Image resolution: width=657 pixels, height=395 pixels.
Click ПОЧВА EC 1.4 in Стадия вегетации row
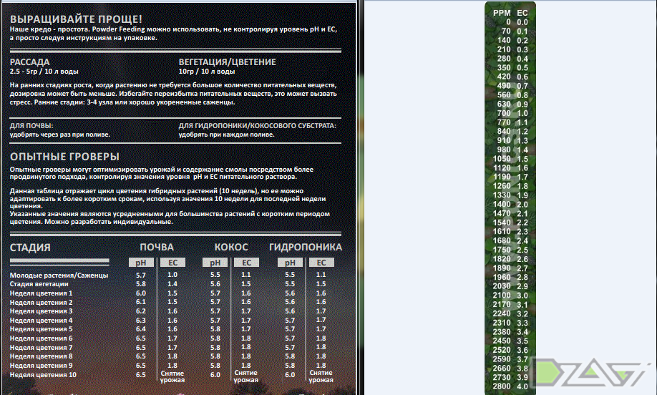click(172, 284)
